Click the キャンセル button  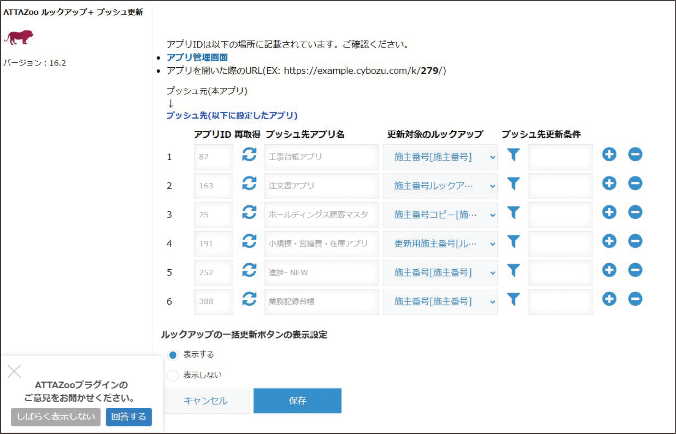pyautogui.click(x=206, y=401)
